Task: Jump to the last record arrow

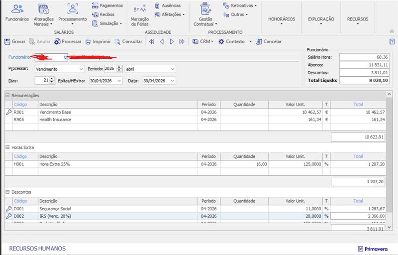Action: pyautogui.click(x=182, y=42)
